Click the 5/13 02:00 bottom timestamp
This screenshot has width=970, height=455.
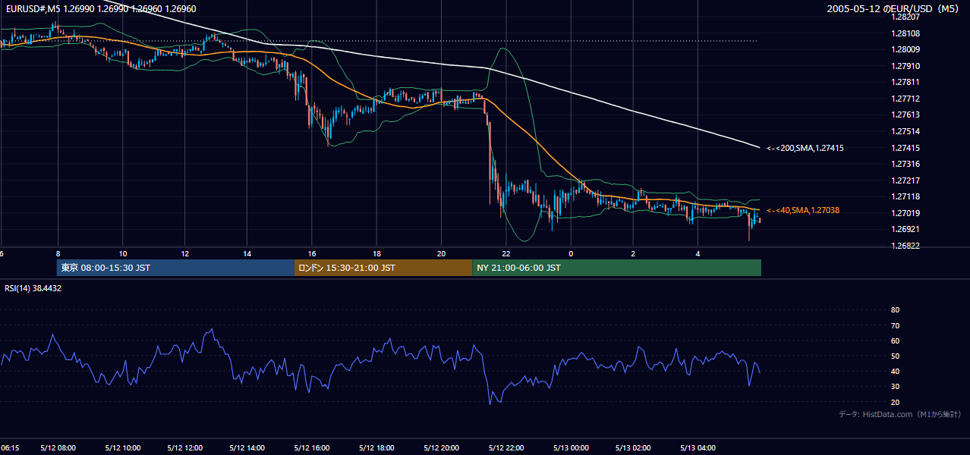coord(633,448)
